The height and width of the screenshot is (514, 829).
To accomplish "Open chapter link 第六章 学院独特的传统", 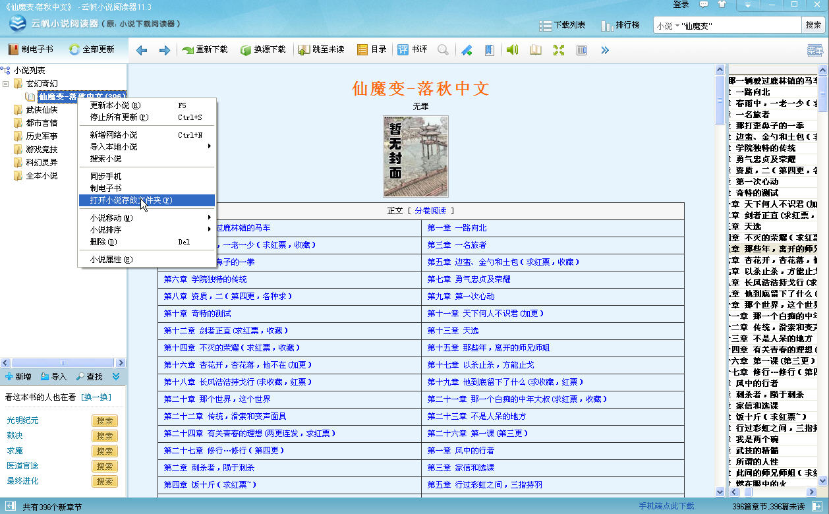I will (x=206, y=279).
